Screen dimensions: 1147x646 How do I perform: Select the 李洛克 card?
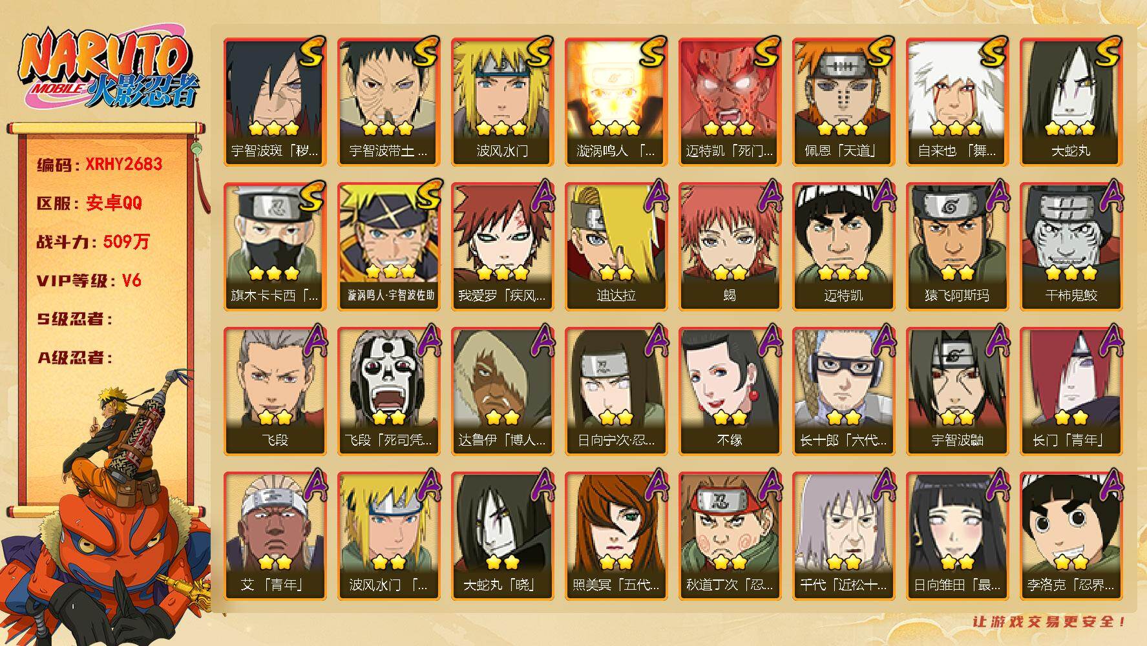click(1071, 536)
